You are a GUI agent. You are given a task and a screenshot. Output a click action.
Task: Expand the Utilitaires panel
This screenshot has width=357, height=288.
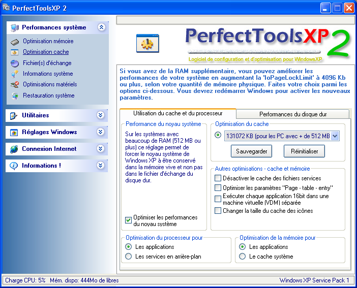click(x=100, y=115)
